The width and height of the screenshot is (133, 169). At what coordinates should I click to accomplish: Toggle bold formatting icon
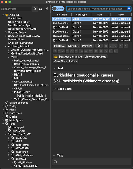click(106, 46)
